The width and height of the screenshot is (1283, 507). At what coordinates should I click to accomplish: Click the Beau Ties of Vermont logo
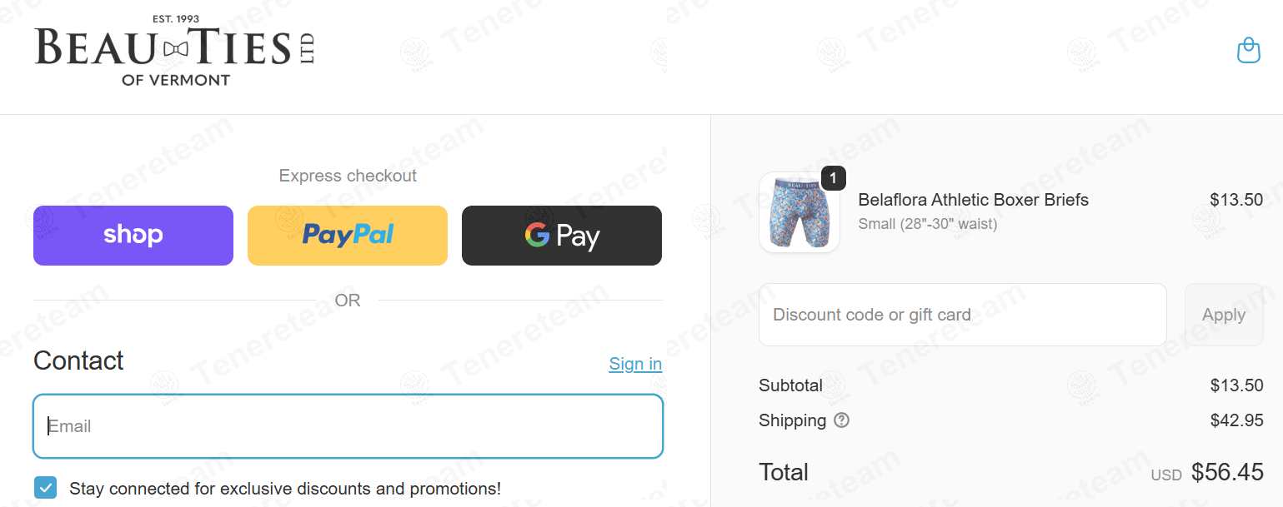click(x=173, y=50)
